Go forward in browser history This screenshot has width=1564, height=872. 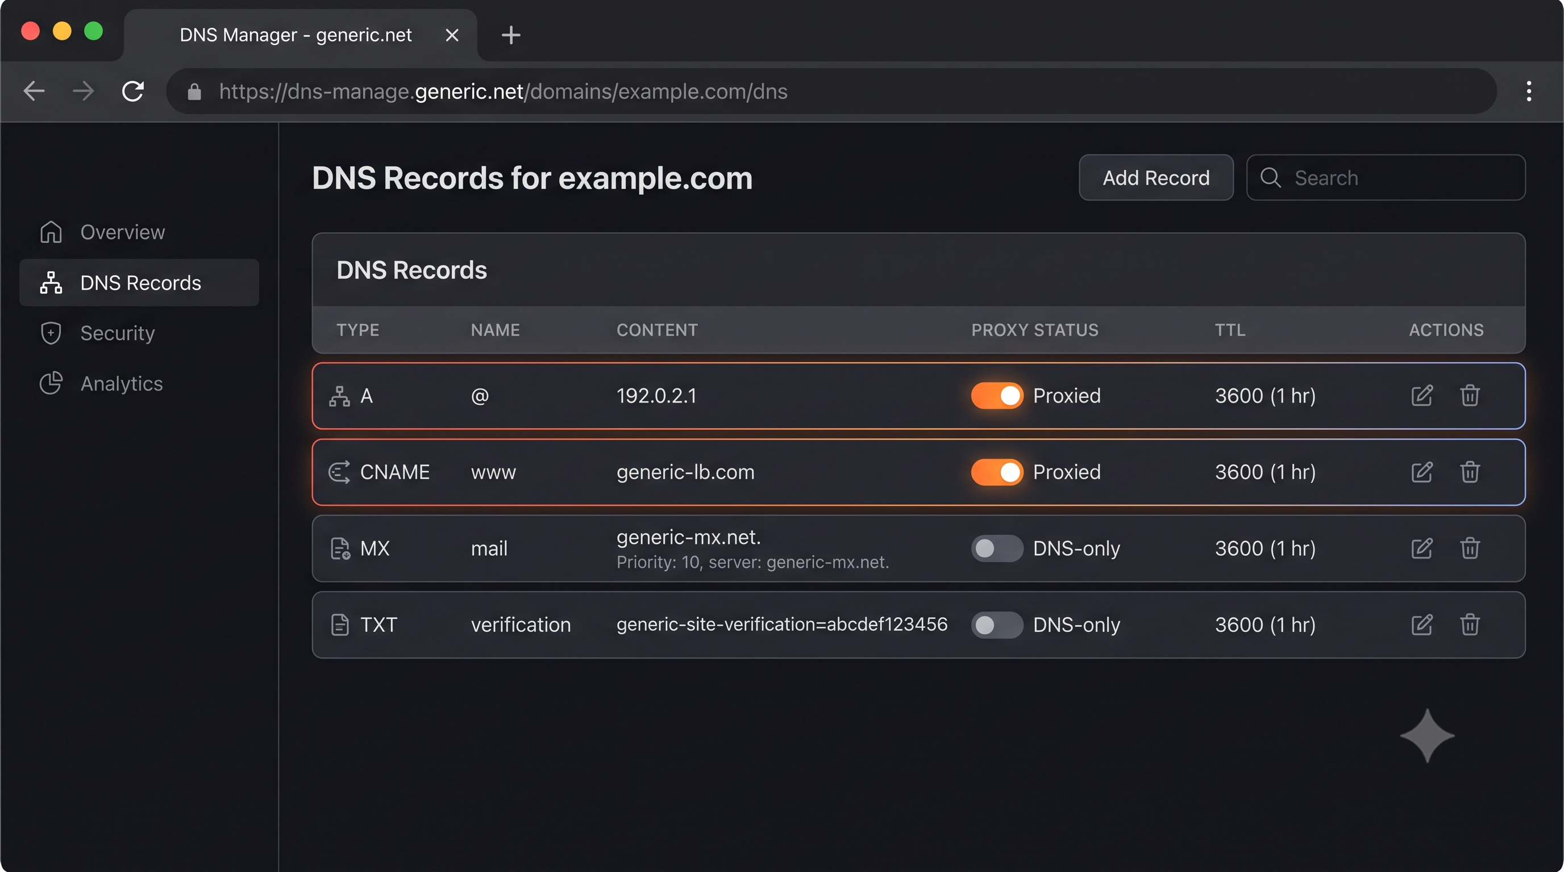(83, 91)
